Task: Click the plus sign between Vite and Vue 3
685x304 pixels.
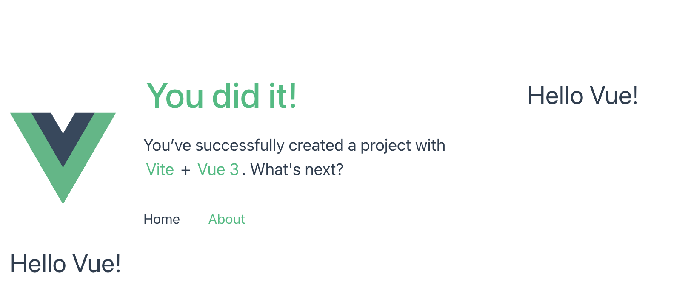Action: tap(186, 170)
